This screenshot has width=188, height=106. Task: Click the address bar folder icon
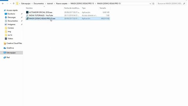17,4
